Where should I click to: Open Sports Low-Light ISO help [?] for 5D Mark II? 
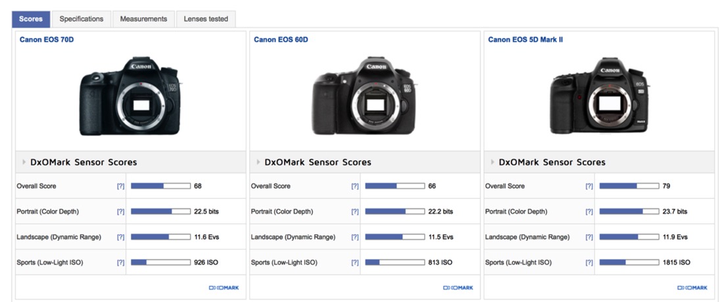589,263
